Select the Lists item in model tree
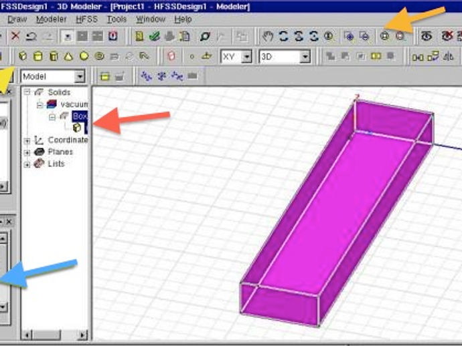Viewport: 462px width, 346px height. [x=56, y=164]
